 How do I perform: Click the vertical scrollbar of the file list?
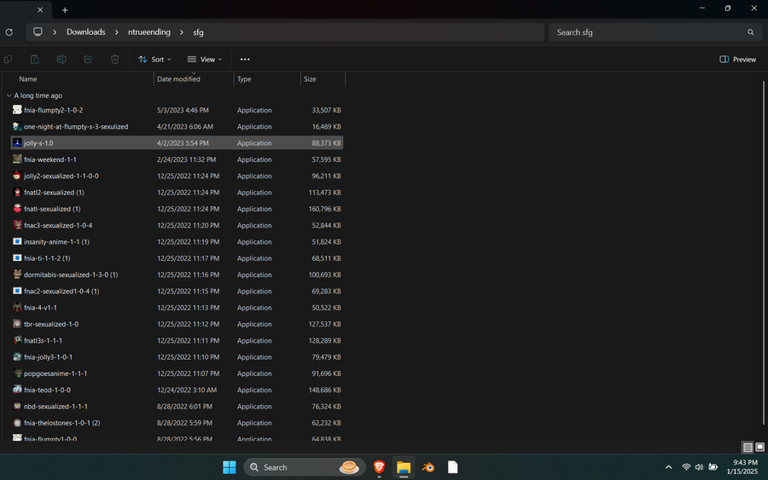763,252
